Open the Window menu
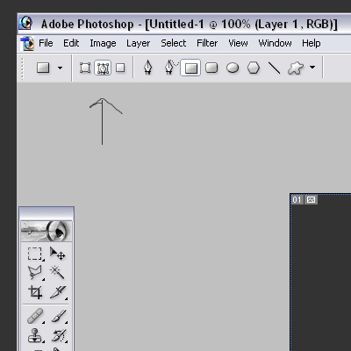This screenshot has height=351, width=351. click(x=275, y=43)
